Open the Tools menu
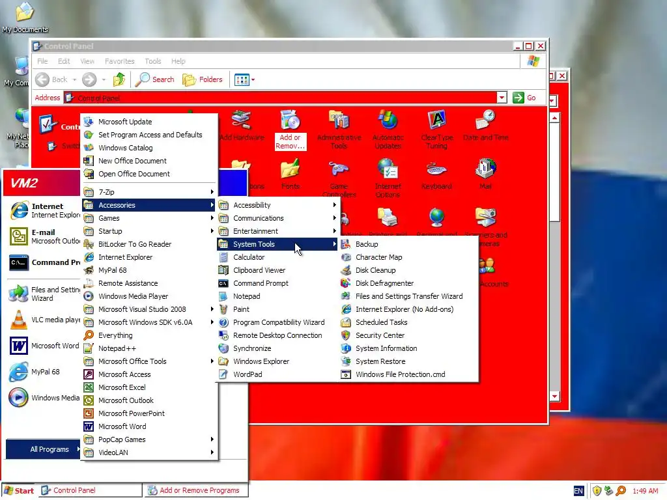This screenshot has height=500, width=667. pyautogui.click(x=152, y=61)
